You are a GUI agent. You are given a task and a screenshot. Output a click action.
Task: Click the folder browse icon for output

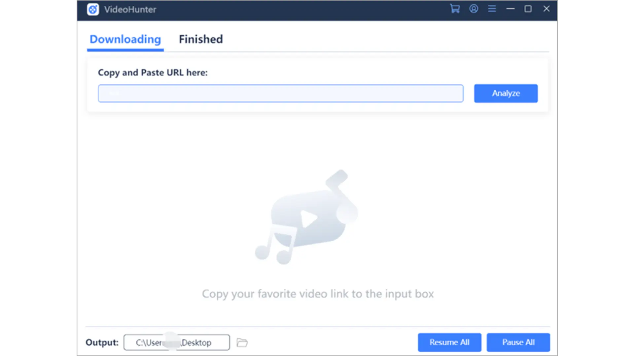[242, 342]
